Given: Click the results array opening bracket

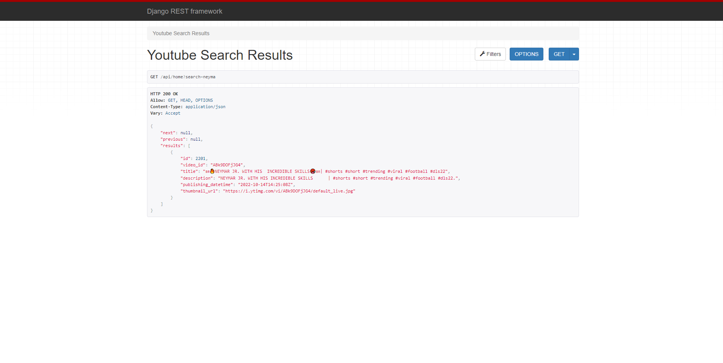Looking at the screenshot, I should [189, 146].
